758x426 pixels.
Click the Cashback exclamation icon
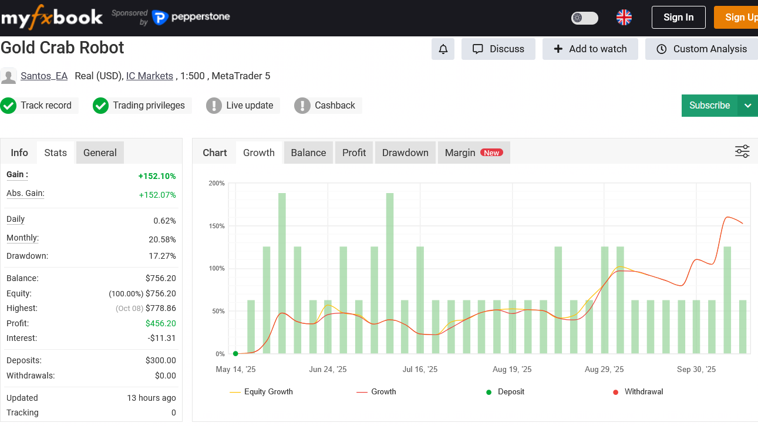[x=302, y=106]
